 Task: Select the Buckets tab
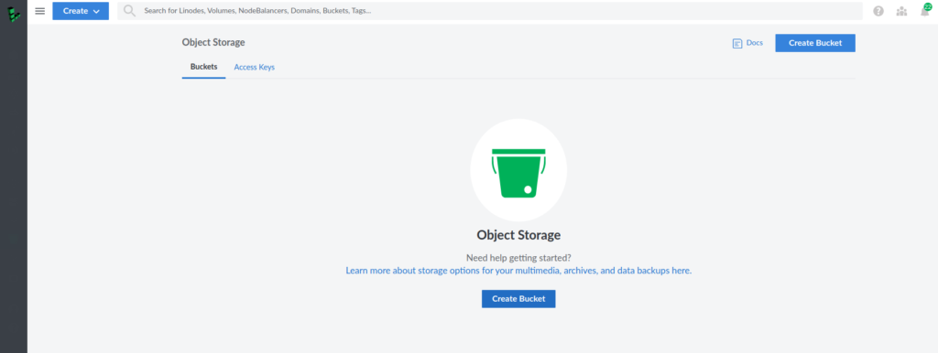(204, 67)
